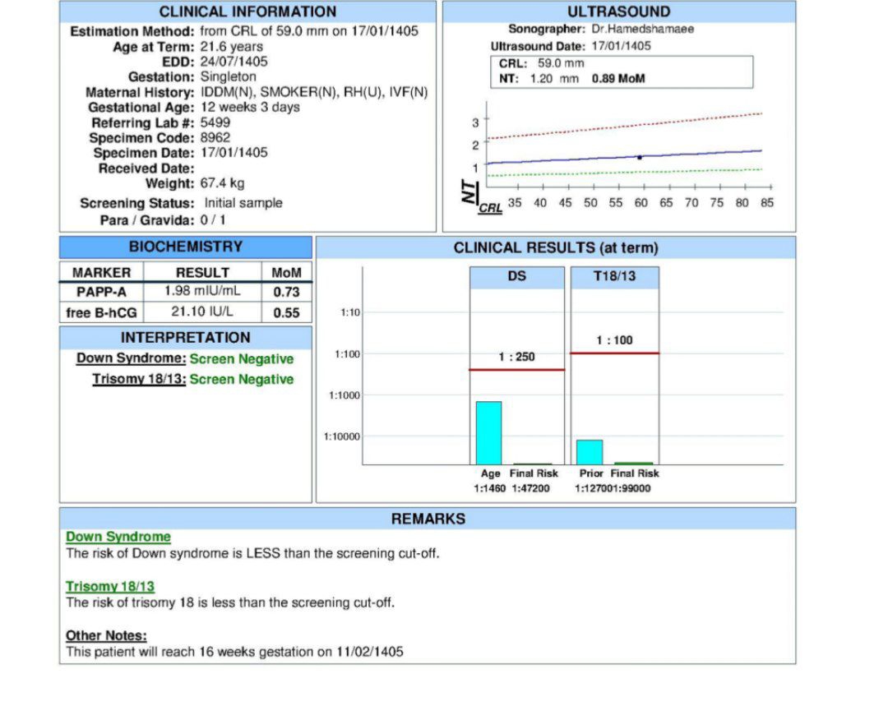Click the Down syndrome LESS than cut-off sentence
This screenshot has width=888, height=711.
(252, 553)
